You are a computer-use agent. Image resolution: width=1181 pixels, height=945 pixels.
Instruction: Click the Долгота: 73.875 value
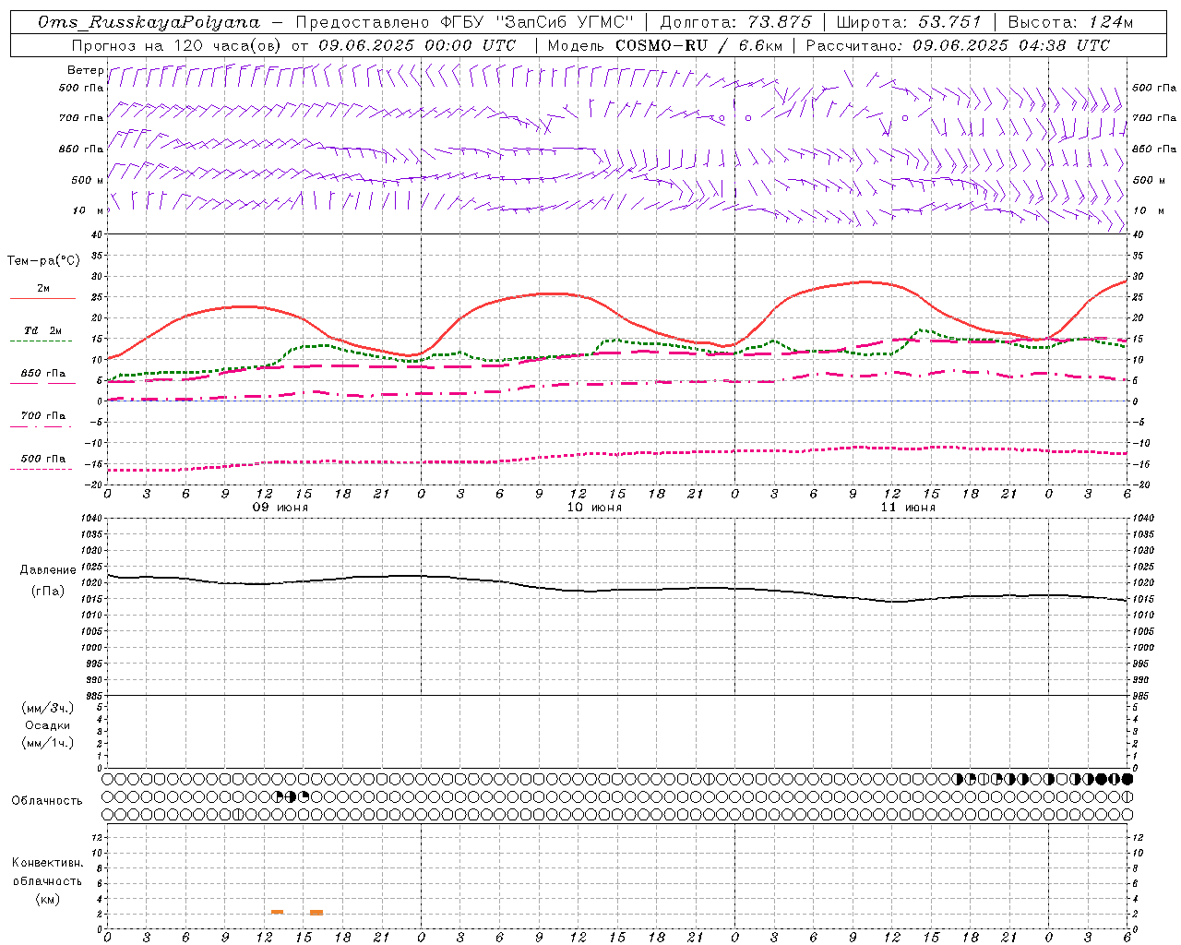click(x=735, y=22)
